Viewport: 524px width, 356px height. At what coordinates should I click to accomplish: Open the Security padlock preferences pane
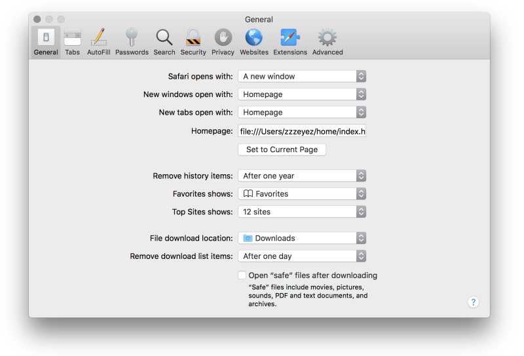pyautogui.click(x=193, y=42)
